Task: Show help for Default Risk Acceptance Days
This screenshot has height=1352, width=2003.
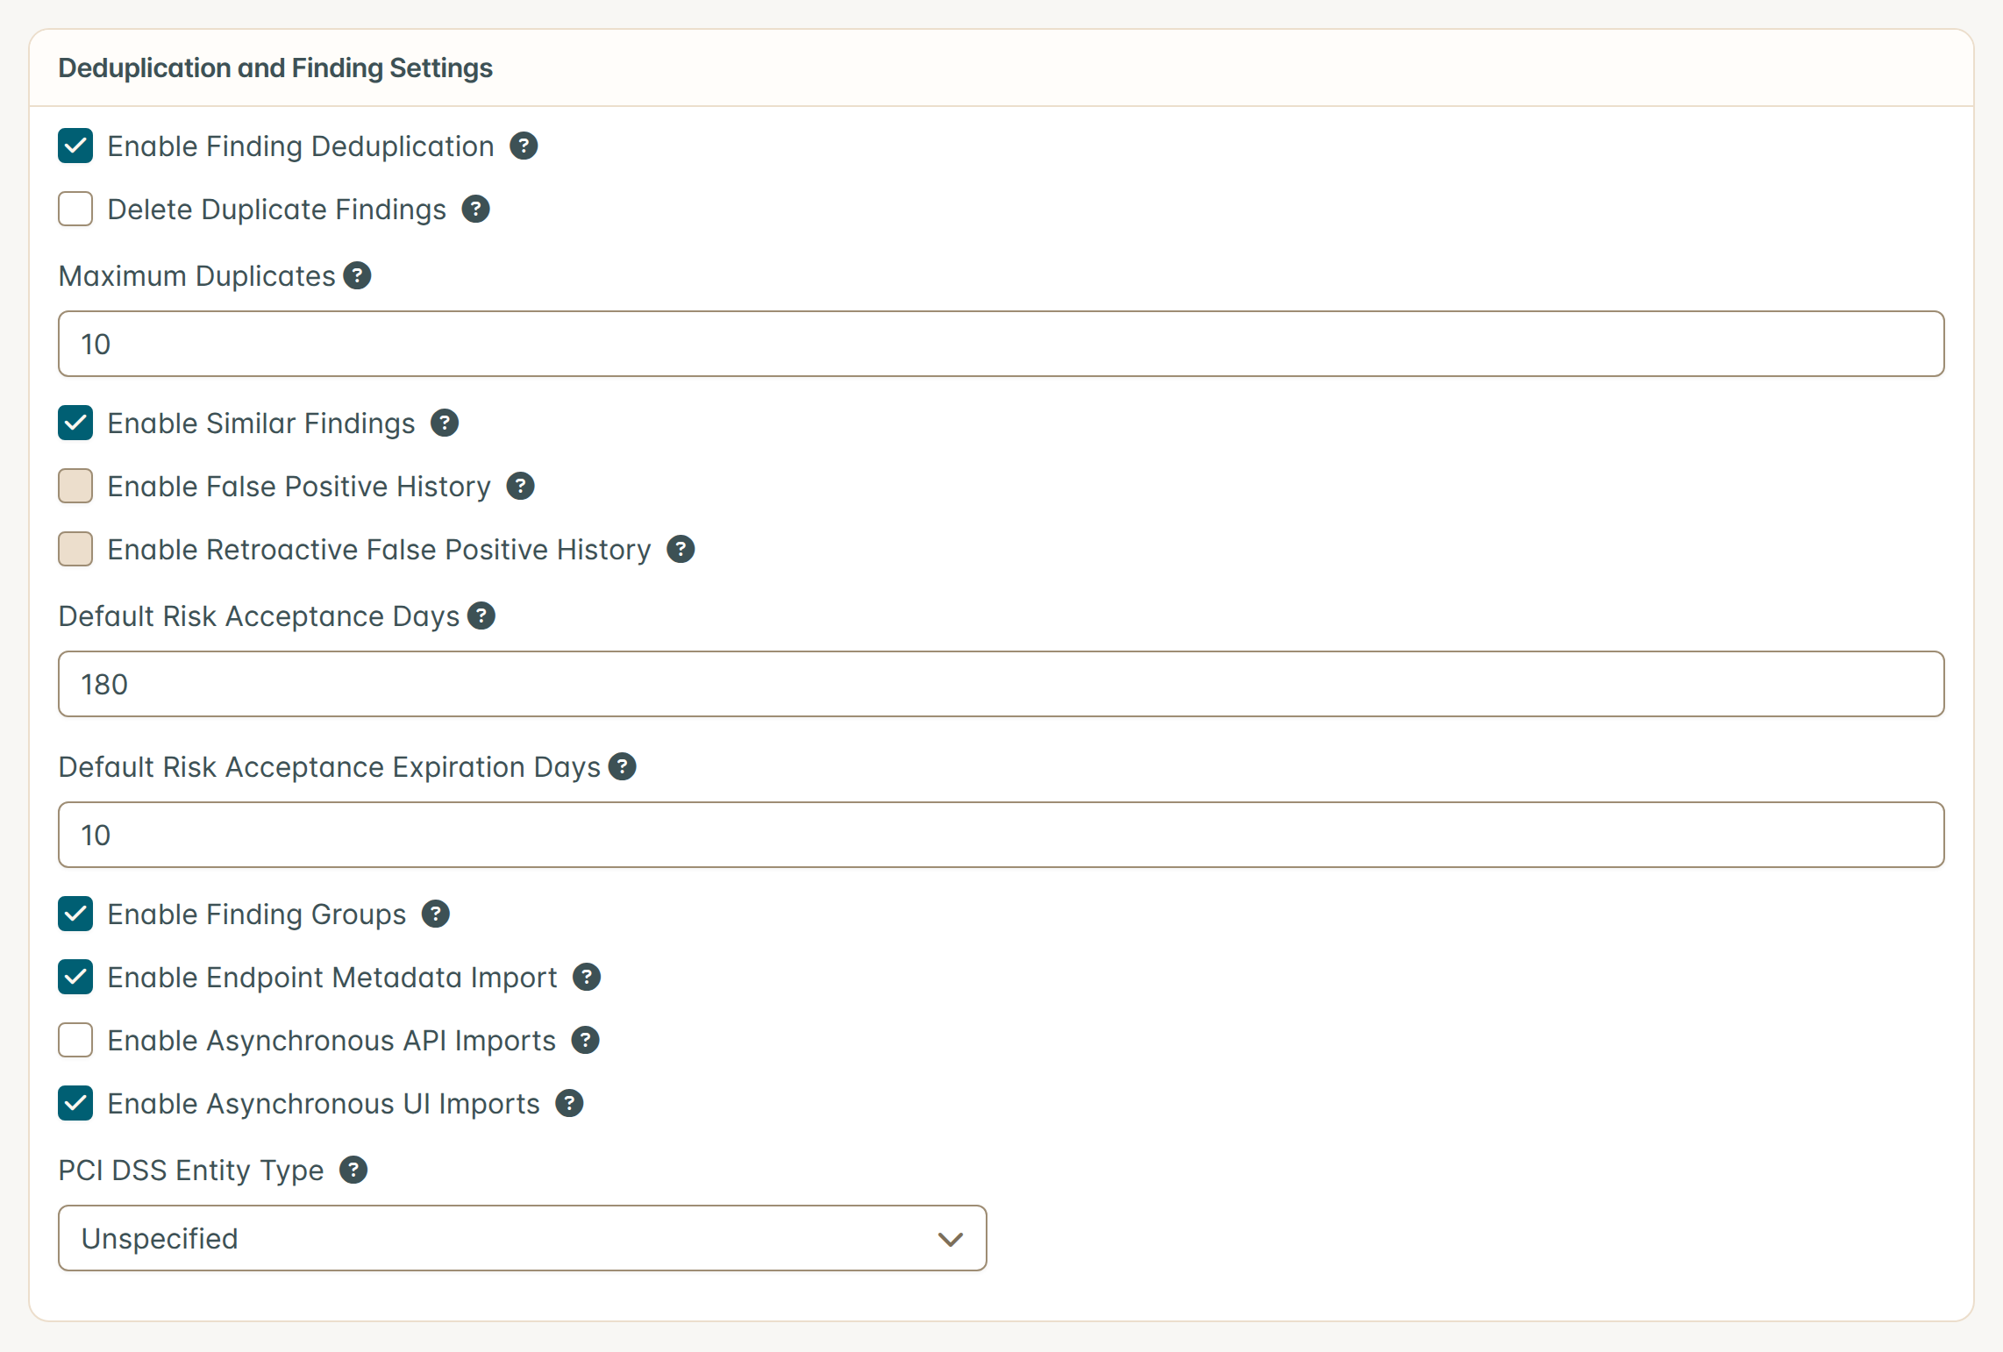Action: [x=481, y=616]
